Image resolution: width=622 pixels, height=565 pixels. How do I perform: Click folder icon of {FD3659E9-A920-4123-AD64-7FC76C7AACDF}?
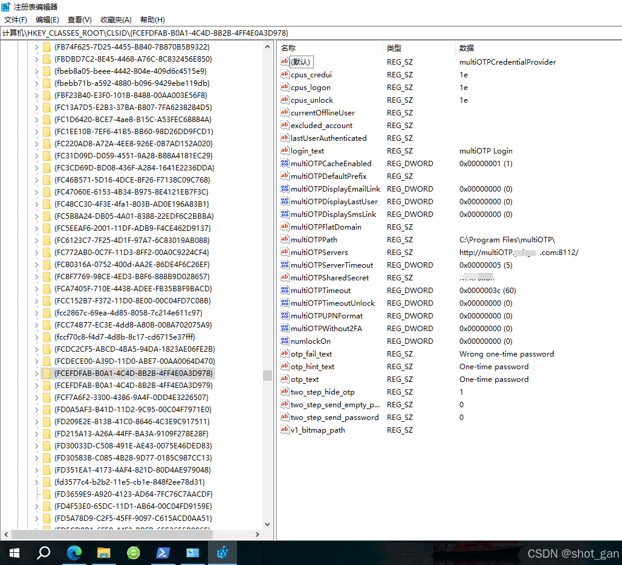click(x=47, y=494)
